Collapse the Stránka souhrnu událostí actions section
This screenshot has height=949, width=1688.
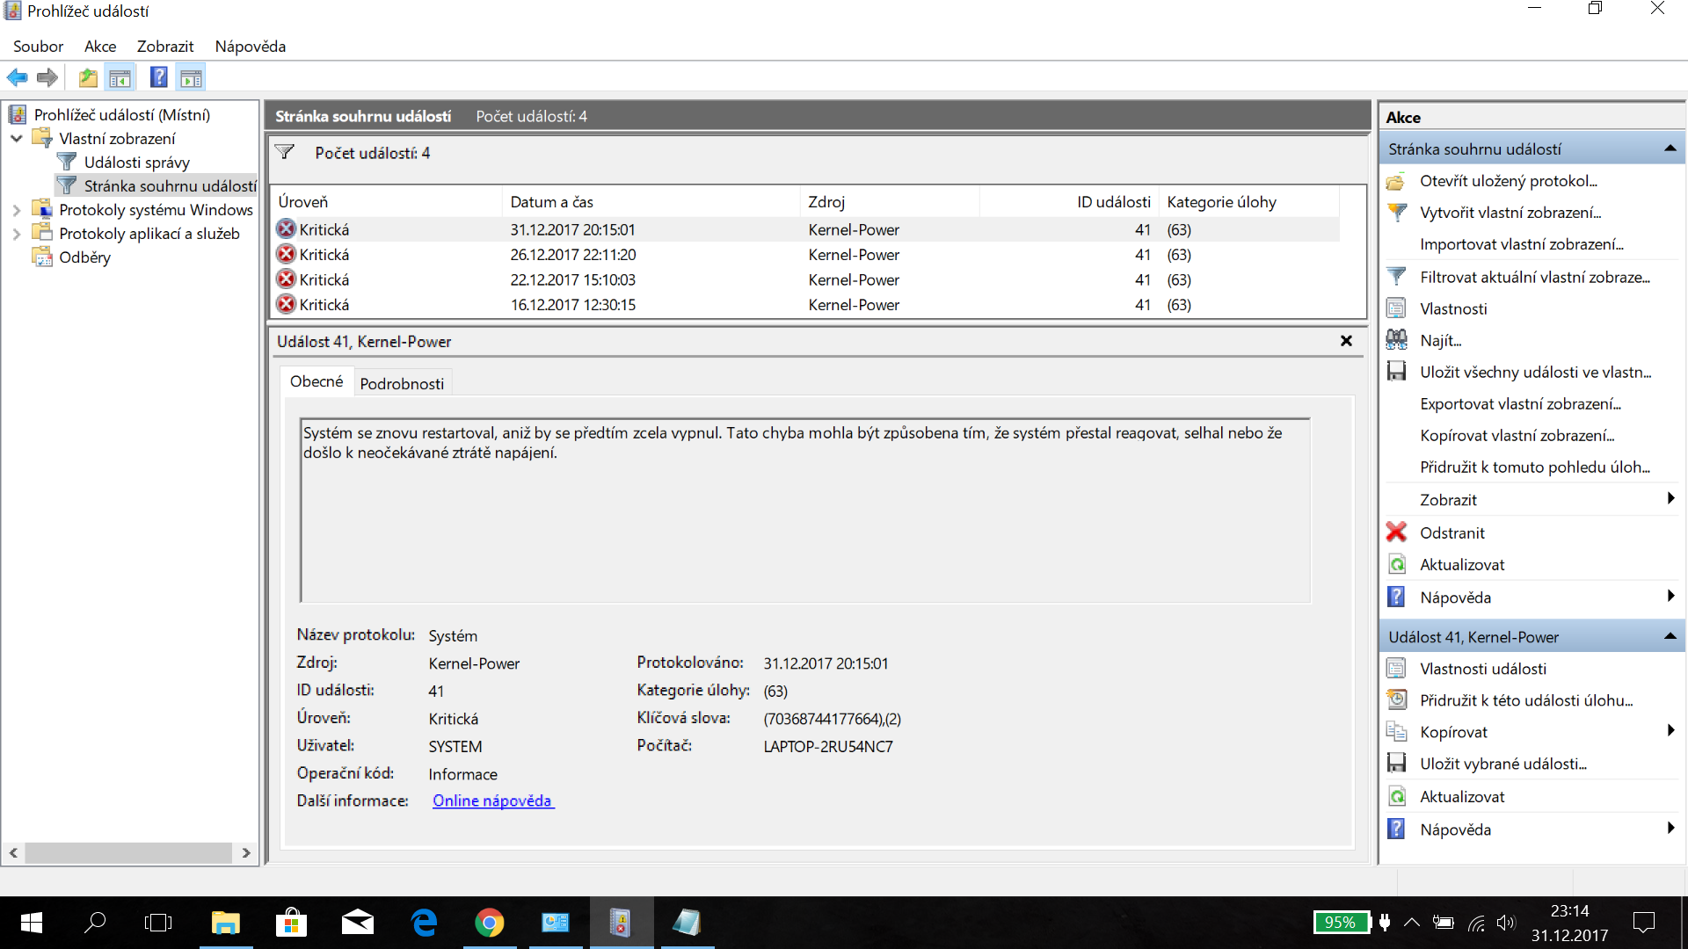click(x=1670, y=149)
